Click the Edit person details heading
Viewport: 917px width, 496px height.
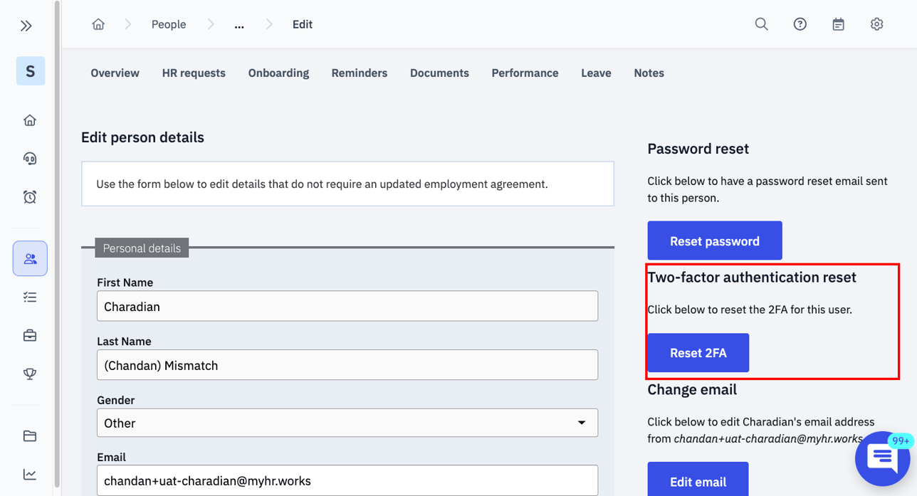(142, 137)
